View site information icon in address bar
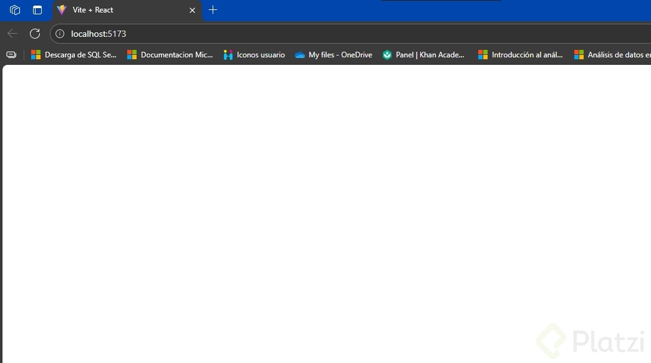 tap(60, 34)
